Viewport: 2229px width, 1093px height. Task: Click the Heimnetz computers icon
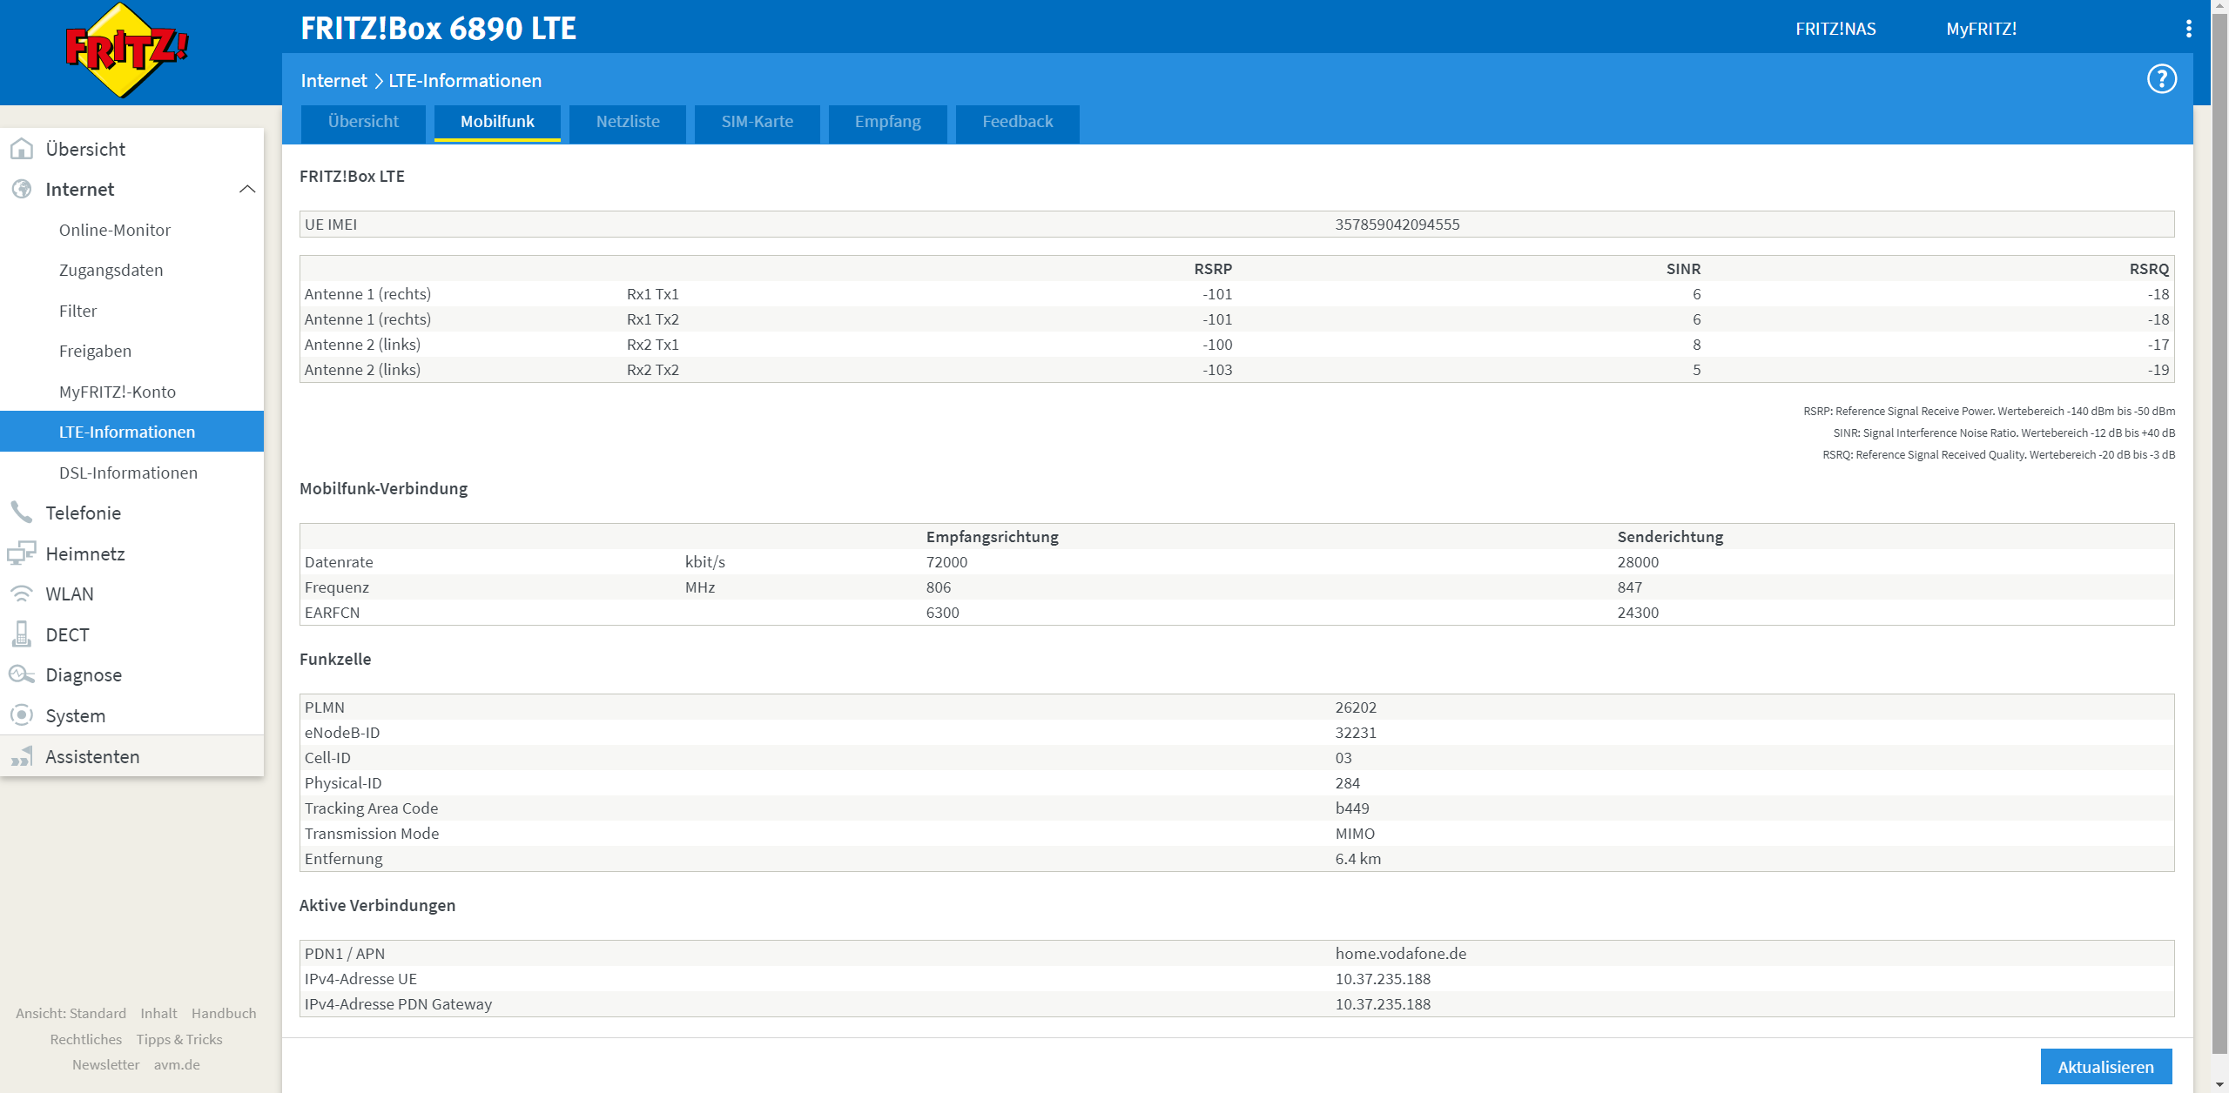click(22, 553)
